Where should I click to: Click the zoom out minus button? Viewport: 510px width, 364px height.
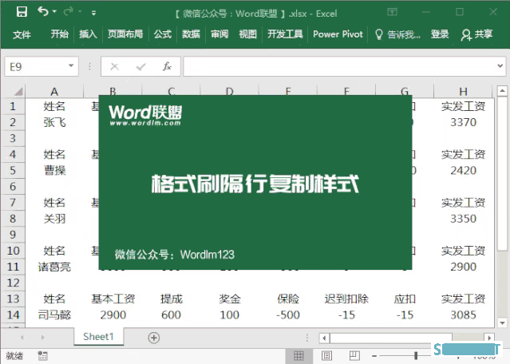pos(374,356)
